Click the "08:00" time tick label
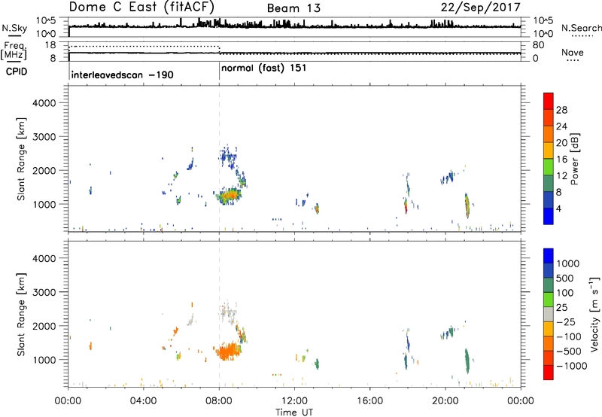Screen dimensions: 602x417 219,401
